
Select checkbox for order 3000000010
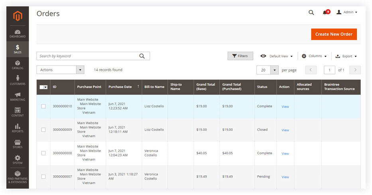[x=43, y=106]
